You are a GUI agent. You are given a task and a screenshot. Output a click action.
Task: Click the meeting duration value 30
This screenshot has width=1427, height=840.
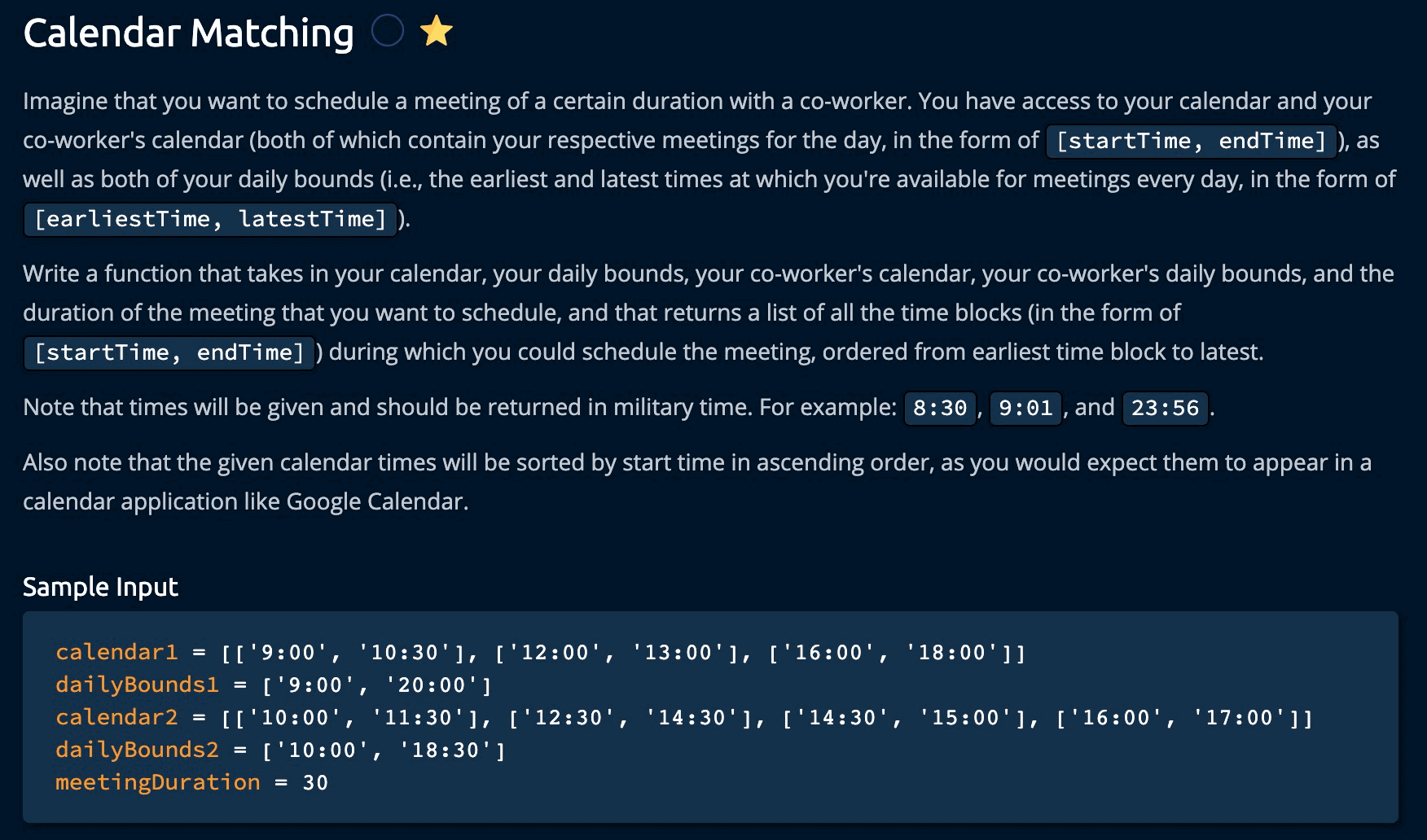coord(315,783)
